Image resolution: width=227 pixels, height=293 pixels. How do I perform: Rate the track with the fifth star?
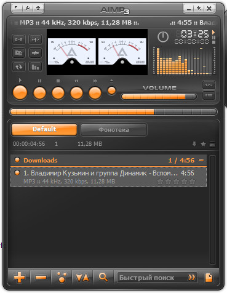tap(192, 182)
